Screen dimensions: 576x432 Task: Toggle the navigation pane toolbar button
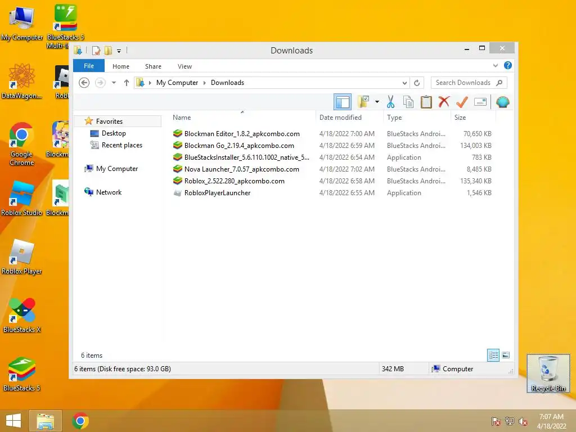[343, 102]
